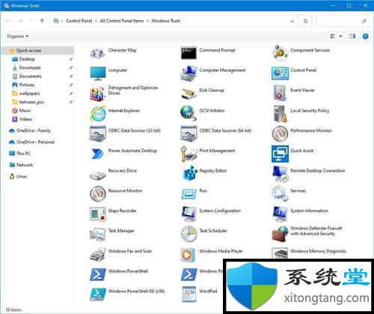
Task: Open ODBC Data Sources (32-bit) icon
Action: click(x=97, y=133)
